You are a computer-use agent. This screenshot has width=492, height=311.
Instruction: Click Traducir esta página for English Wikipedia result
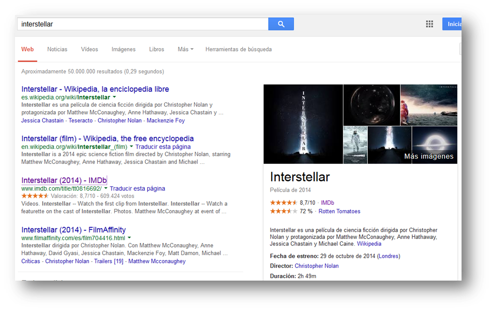coord(163,147)
